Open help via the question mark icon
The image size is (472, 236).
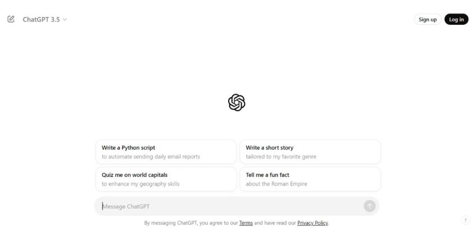(x=465, y=220)
